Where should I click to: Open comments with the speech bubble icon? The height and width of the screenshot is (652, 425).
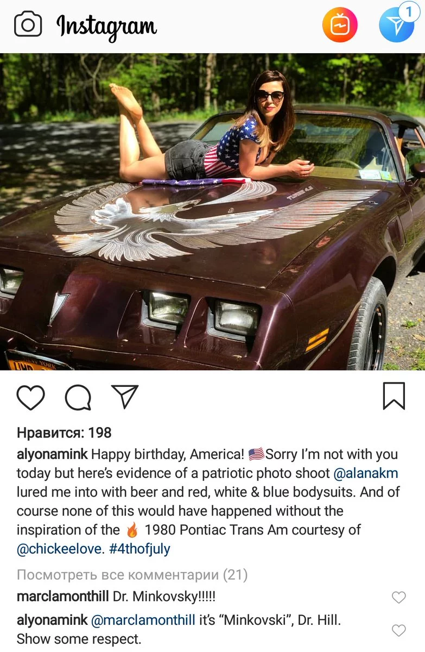78,397
